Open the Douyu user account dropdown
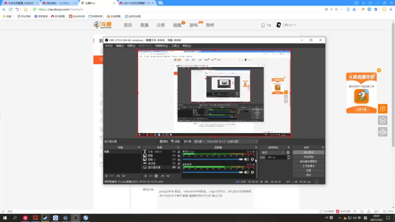Viewport: 395px width, 222px height. coord(286,25)
